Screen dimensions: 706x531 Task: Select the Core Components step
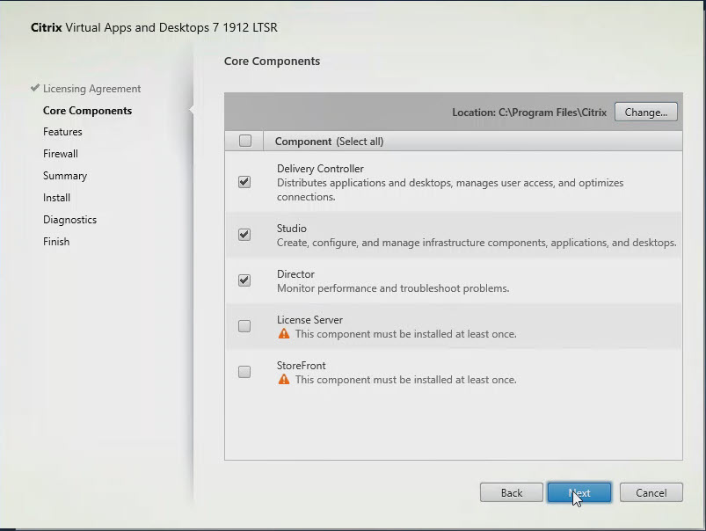coord(87,111)
